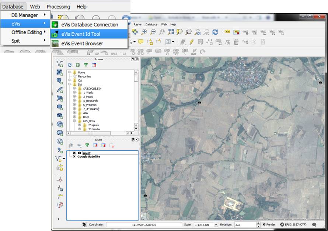This screenshot has width=328, height=231.
Task: Select the Zoom In magnifier tool
Action: tap(144, 32)
